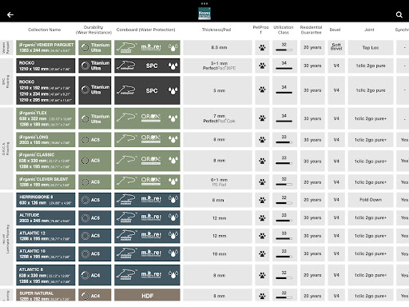Tap 5+1 mm PerfectPad thickness cell
The width and height of the screenshot is (409, 307).
coord(217,66)
